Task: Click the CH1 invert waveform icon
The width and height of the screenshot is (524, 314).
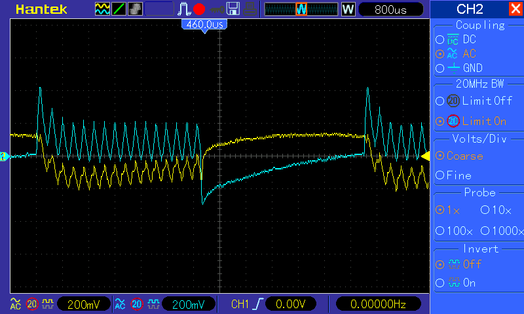Action: click(47, 304)
